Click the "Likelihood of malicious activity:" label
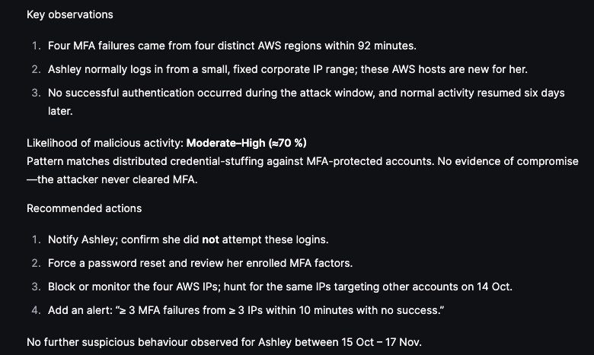The image size is (594, 355). click(x=105, y=143)
